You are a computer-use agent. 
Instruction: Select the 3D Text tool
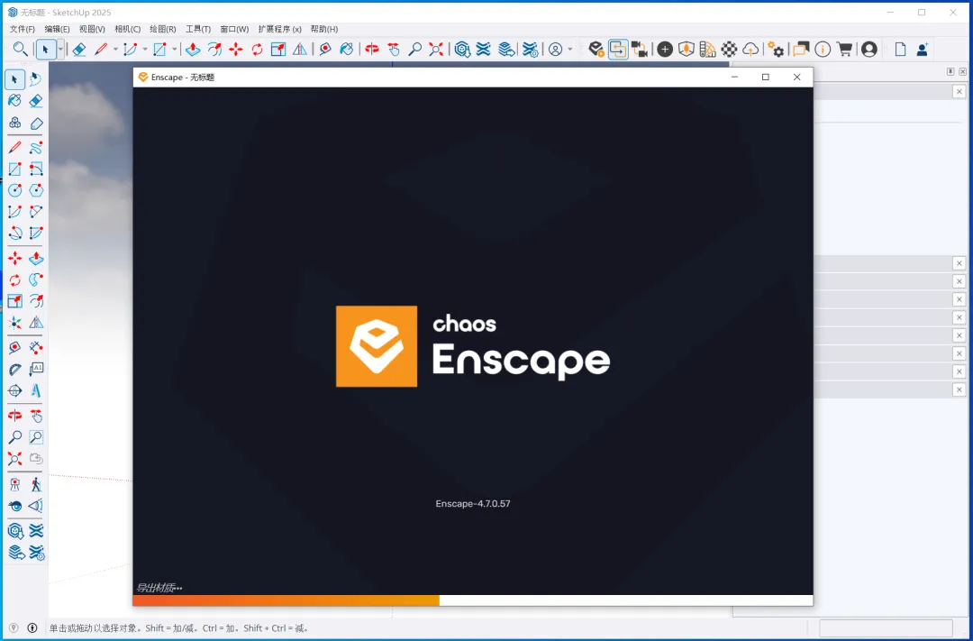point(36,390)
